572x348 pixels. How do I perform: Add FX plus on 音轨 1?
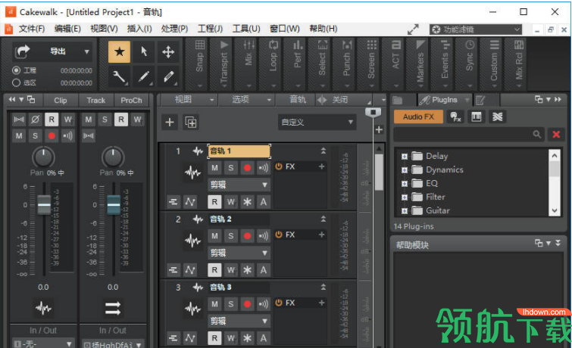coord(322,166)
